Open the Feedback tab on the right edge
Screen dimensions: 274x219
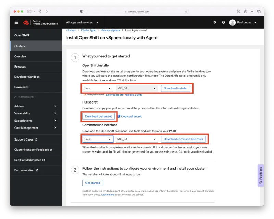coord(261,175)
